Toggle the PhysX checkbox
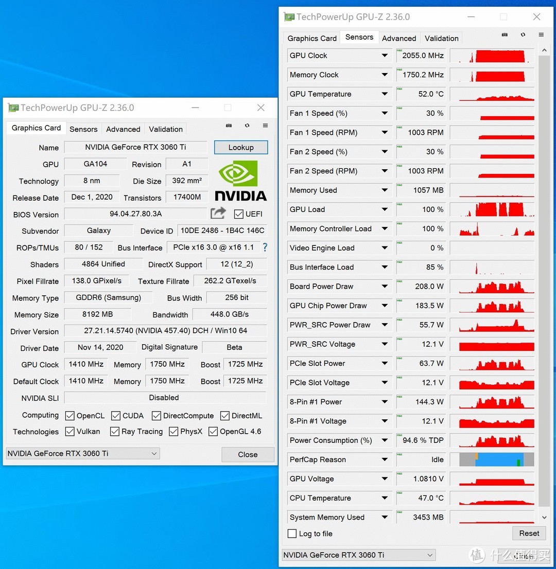The width and height of the screenshot is (556, 569). click(x=173, y=432)
